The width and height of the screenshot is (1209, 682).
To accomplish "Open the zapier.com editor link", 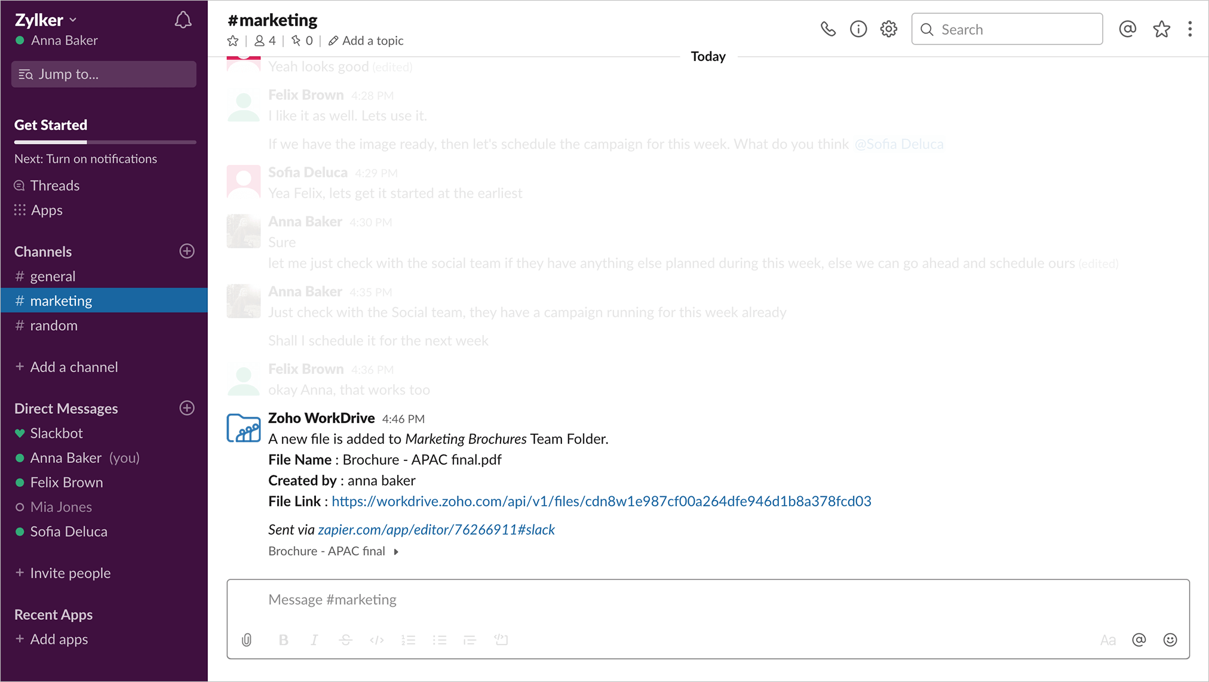I will (436, 530).
